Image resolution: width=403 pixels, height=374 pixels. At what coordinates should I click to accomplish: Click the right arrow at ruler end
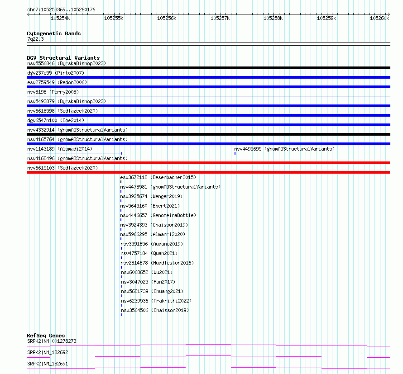click(389, 14)
